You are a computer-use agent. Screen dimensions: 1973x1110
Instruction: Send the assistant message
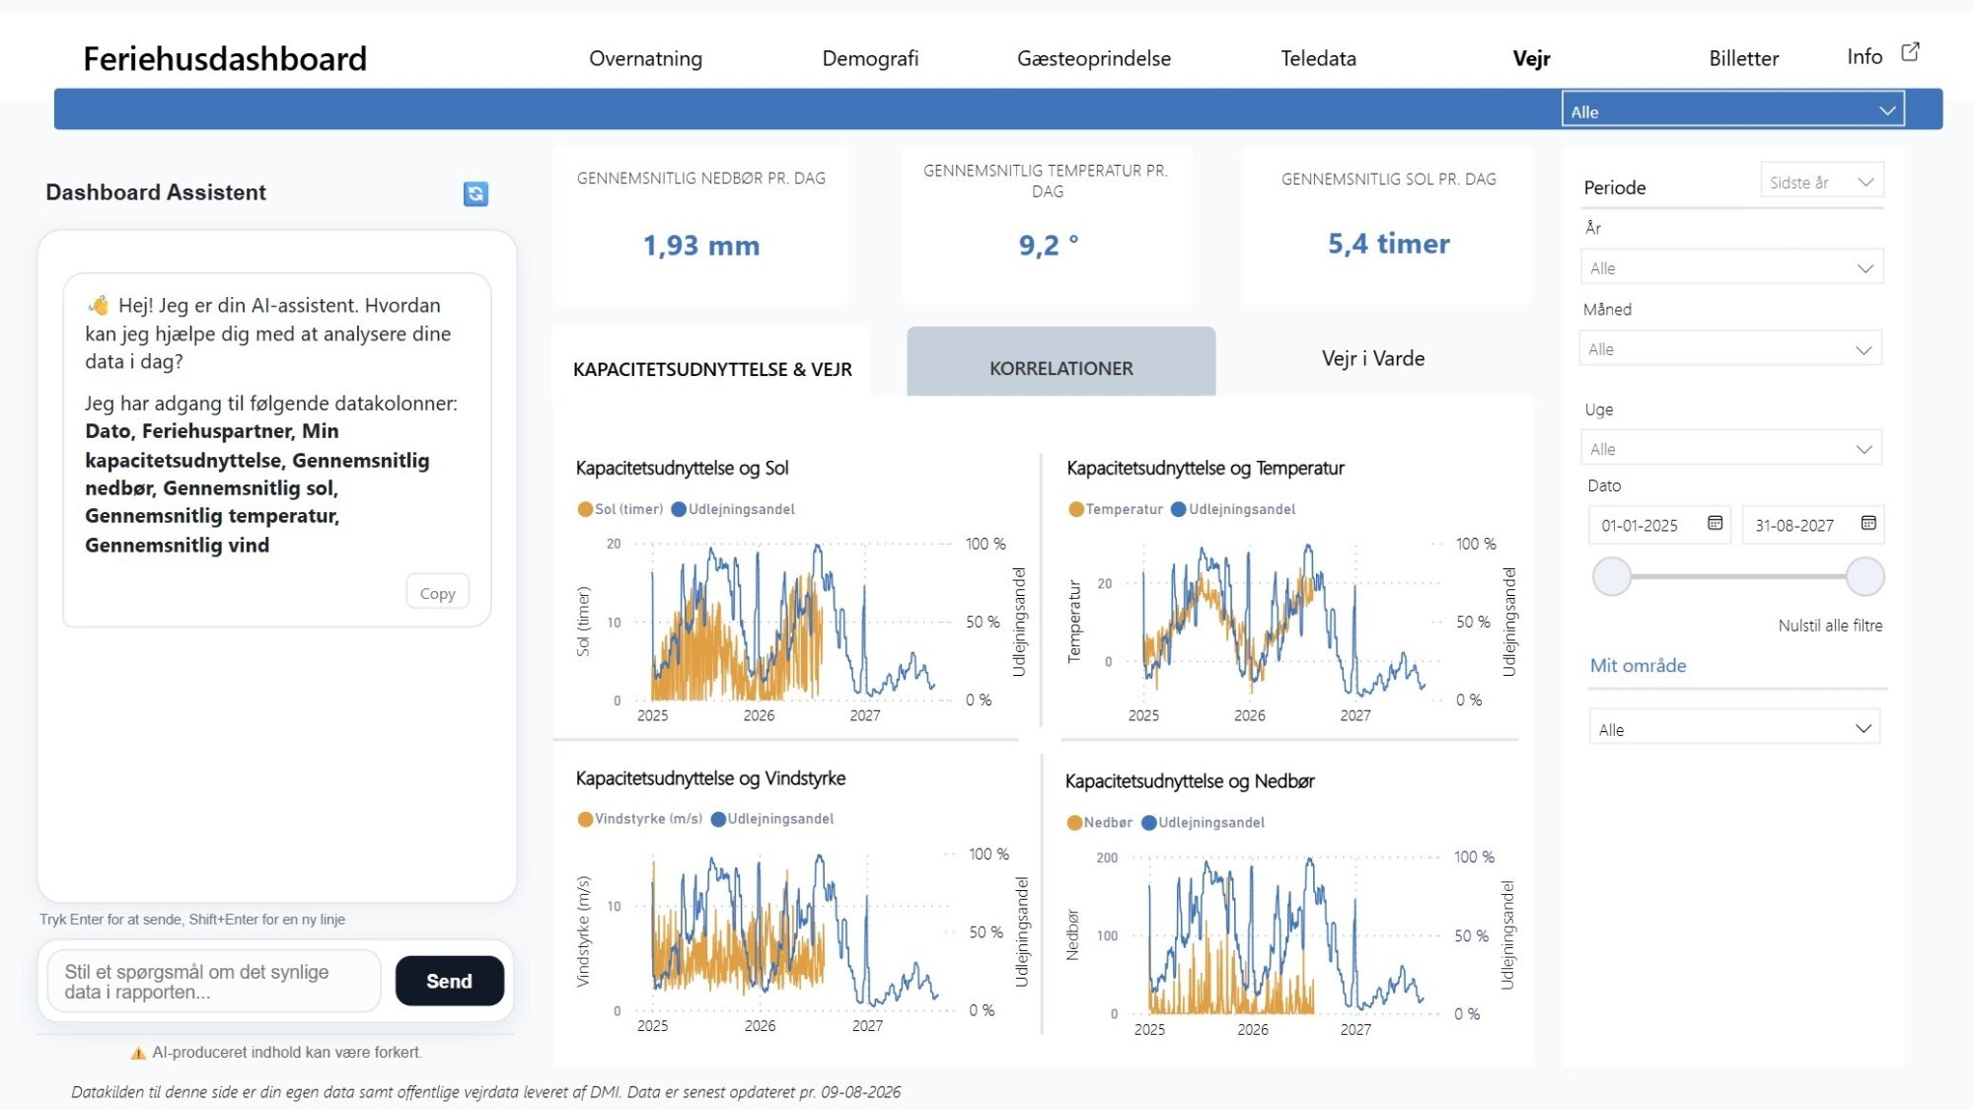tap(449, 981)
